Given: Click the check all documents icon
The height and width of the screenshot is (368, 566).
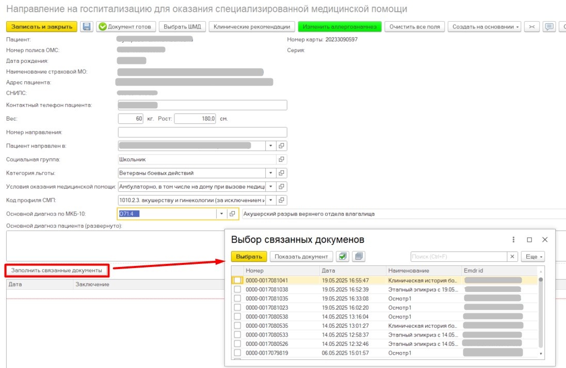Looking at the screenshot, I should pyautogui.click(x=342, y=256).
